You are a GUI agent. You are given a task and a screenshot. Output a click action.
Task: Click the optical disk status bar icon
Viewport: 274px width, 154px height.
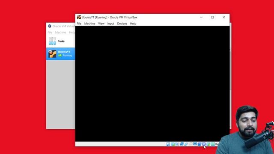pos(173,144)
